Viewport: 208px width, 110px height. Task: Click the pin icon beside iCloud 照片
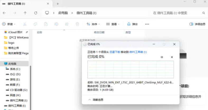[x=27, y=32]
